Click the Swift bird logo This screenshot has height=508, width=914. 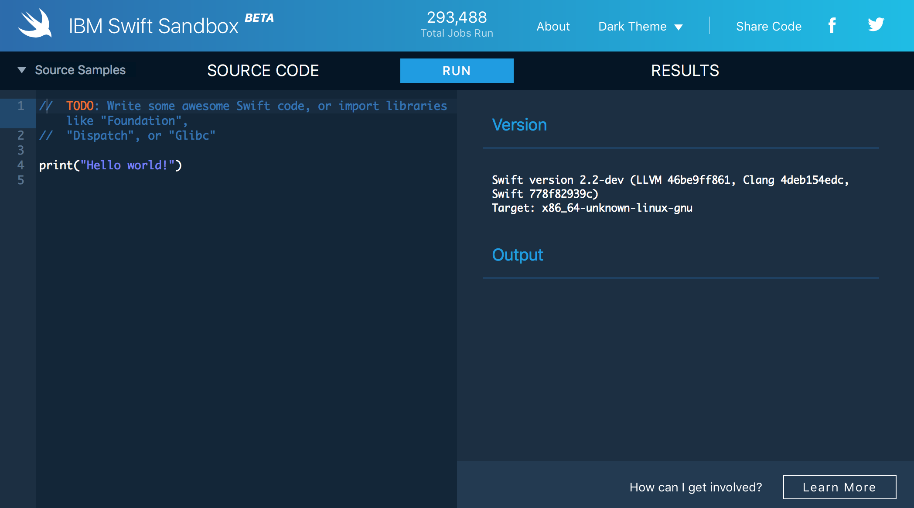click(35, 24)
